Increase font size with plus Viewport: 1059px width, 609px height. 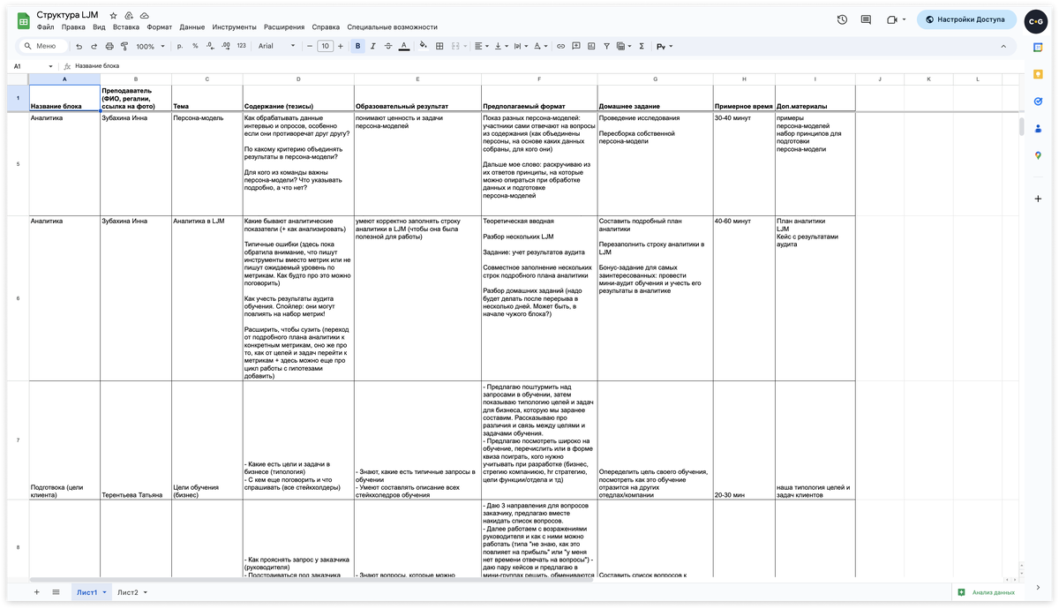341,46
